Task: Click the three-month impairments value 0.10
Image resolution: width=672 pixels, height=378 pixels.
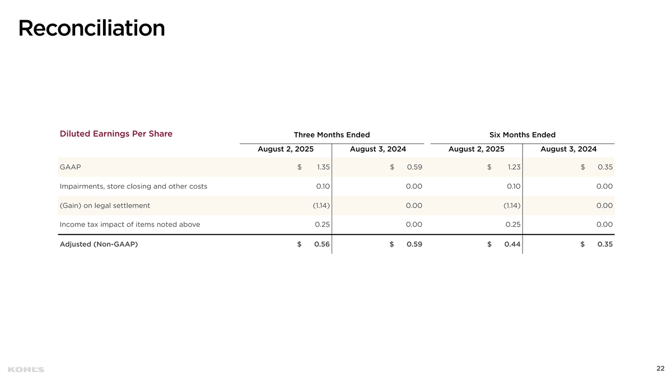Action: [x=323, y=186]
